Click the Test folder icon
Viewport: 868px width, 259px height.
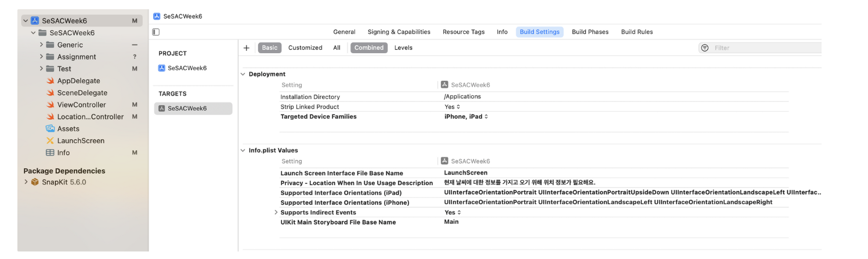(x=50, y=69)
